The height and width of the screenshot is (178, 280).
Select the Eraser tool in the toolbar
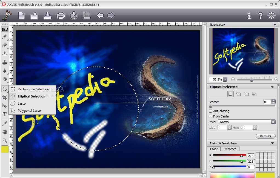pyautogui.click(x=5, y=45)
